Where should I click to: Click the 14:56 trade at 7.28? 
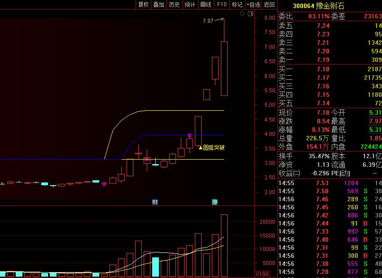click(330, 272)
